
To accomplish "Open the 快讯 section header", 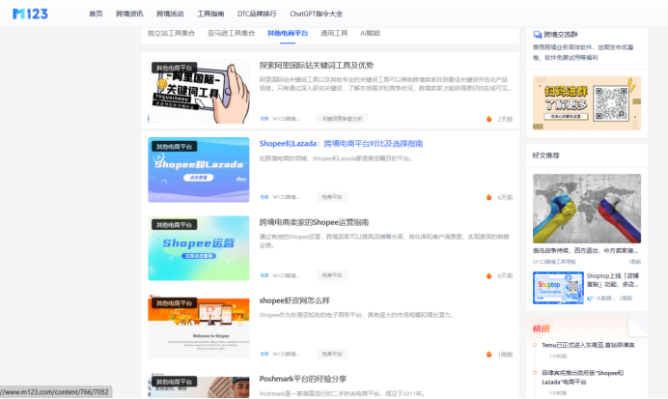I will click(x=541, y=328).
